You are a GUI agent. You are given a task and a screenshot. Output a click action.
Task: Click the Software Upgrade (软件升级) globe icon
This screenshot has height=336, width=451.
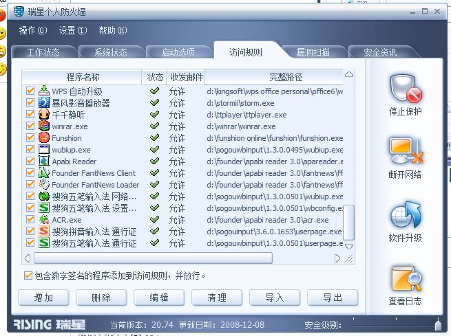(406, 215)
